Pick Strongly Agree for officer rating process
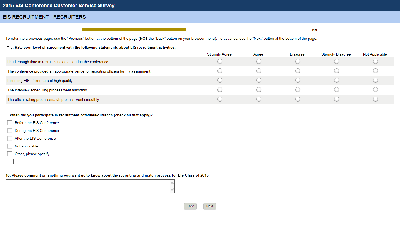This screenshot has width=400, height=250. [220, 99]
